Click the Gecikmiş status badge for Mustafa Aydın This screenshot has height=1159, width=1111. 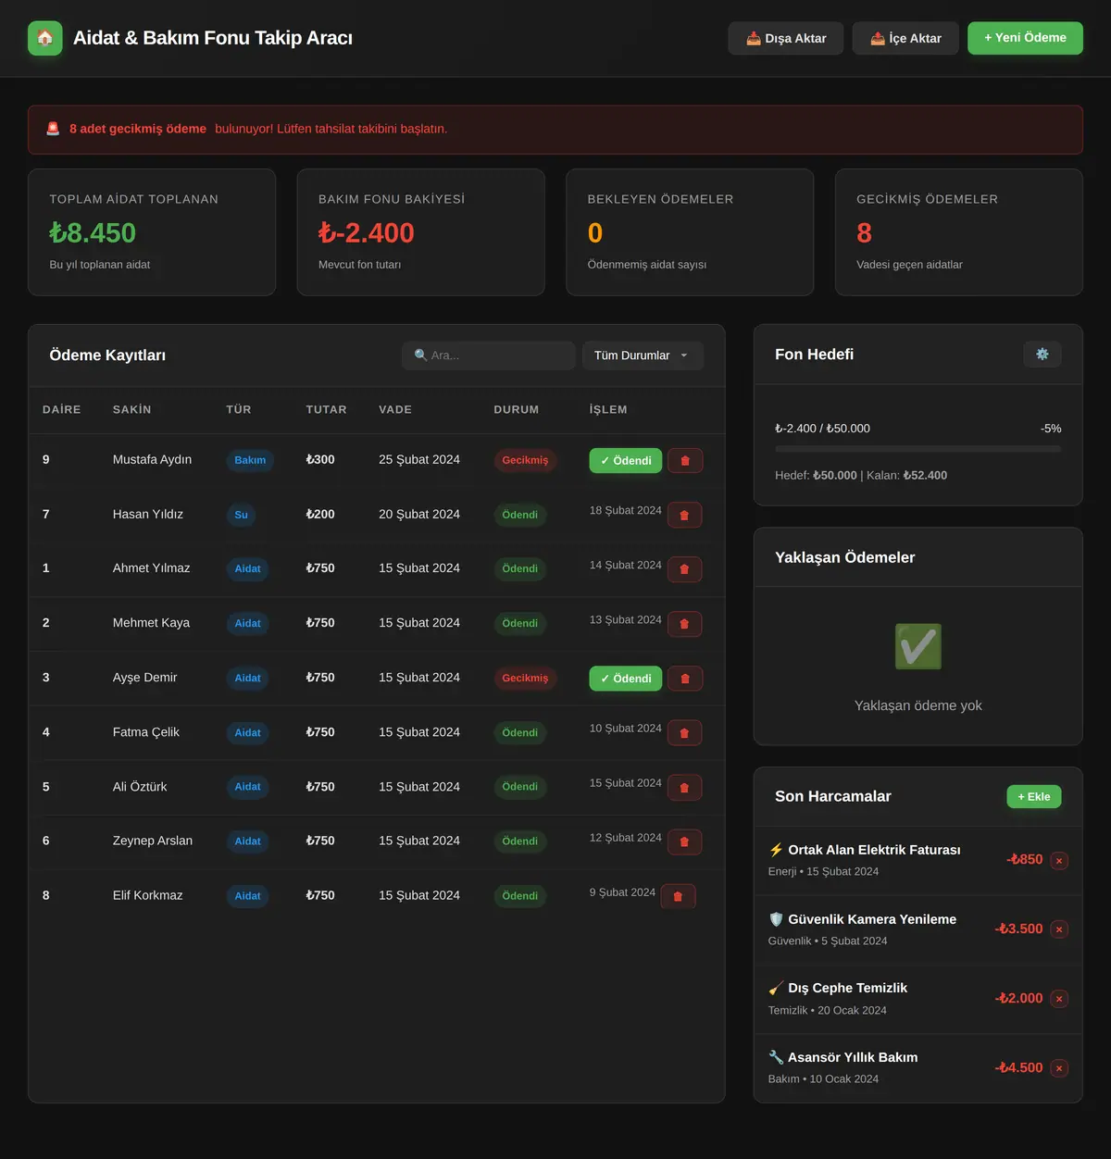tap(525, 460)
